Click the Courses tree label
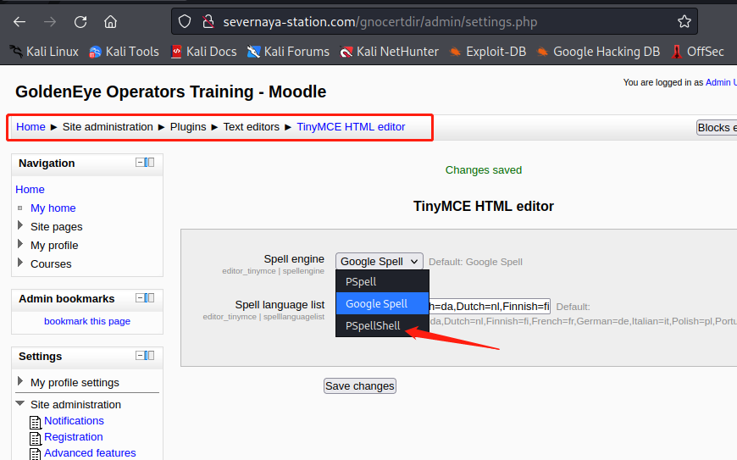The height and width of the screenshot is (460, 737). (51, 264)
